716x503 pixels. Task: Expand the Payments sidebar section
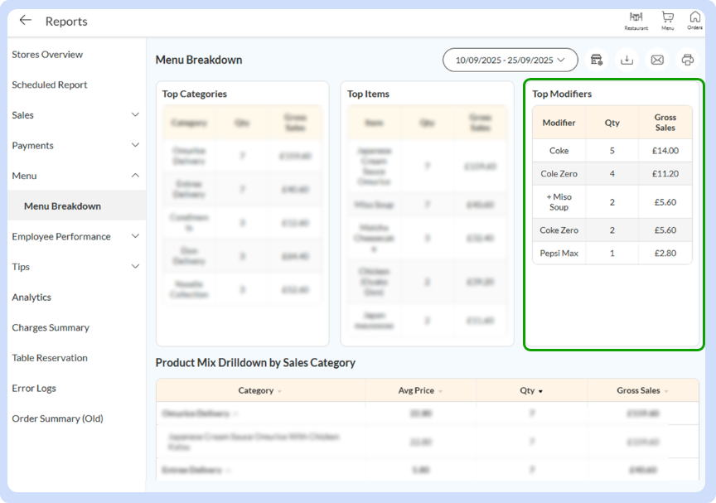click(x=135, y=146)
